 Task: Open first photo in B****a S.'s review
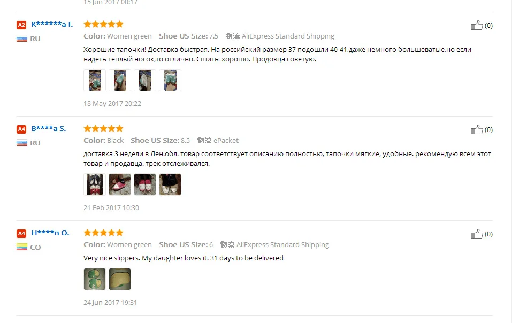pos(95,184)
